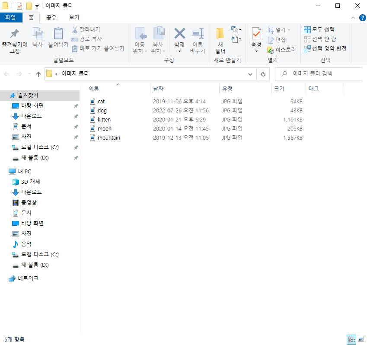The image size is (367, 345).
Task: Click 편집 (Edit) in ribbon
Action: tap(277, 40)
